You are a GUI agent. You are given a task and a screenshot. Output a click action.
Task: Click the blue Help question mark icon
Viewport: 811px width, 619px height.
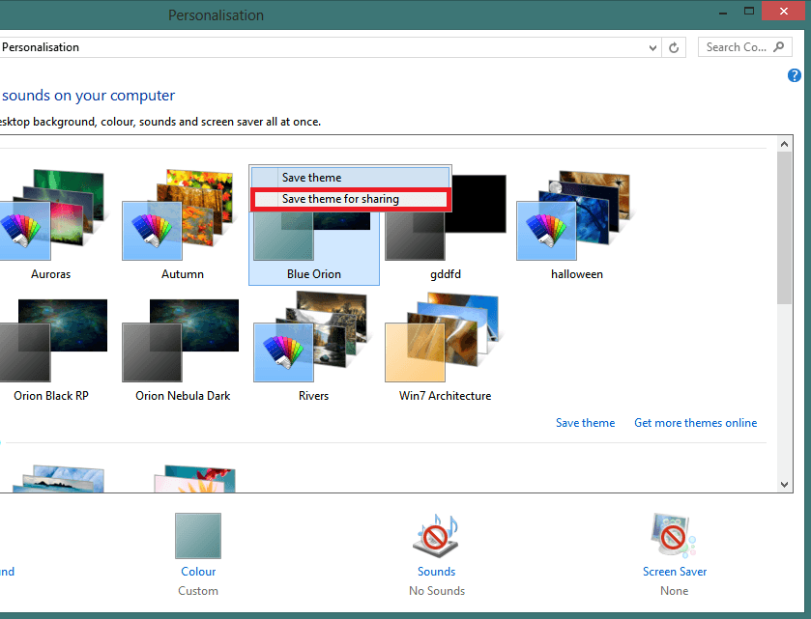pyautogui.click(x=795, y=75)
